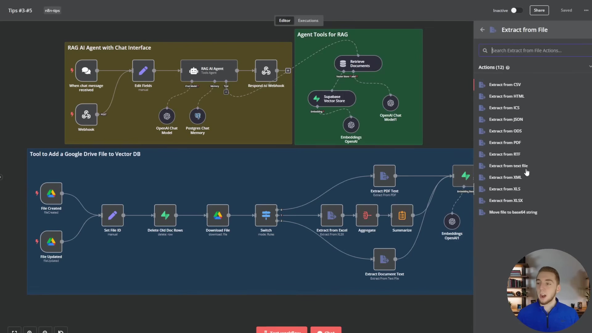Choose Extract from PDF action
592x333 pixels.
click(505, 142)
